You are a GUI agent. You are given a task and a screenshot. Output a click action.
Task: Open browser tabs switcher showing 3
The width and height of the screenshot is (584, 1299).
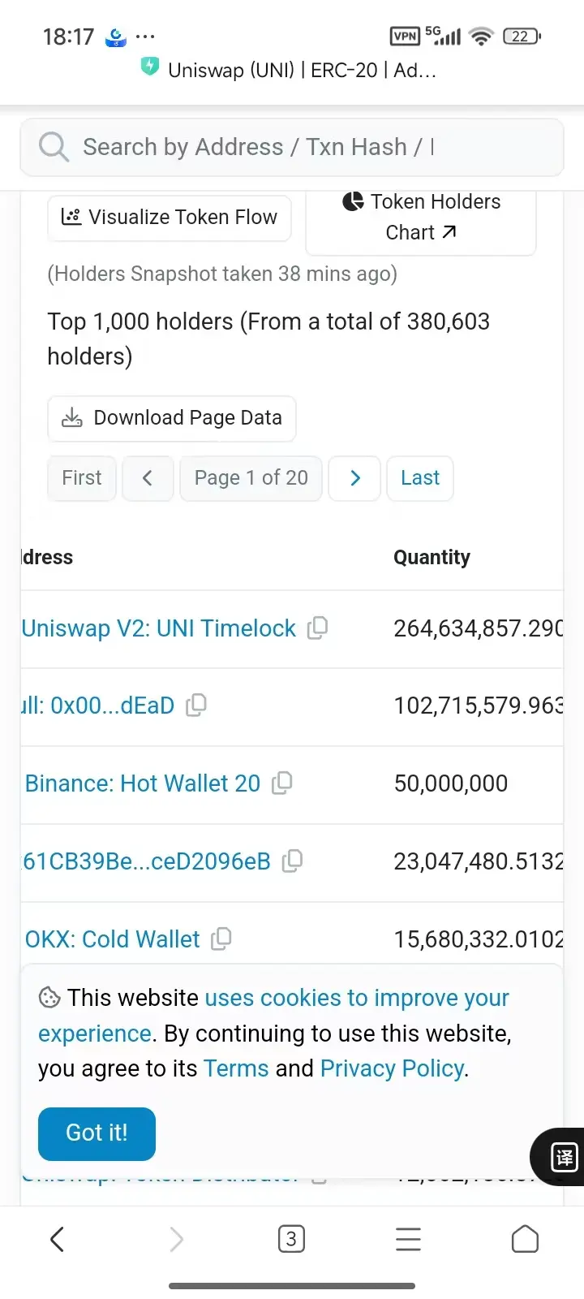[x=291, y=1239]
